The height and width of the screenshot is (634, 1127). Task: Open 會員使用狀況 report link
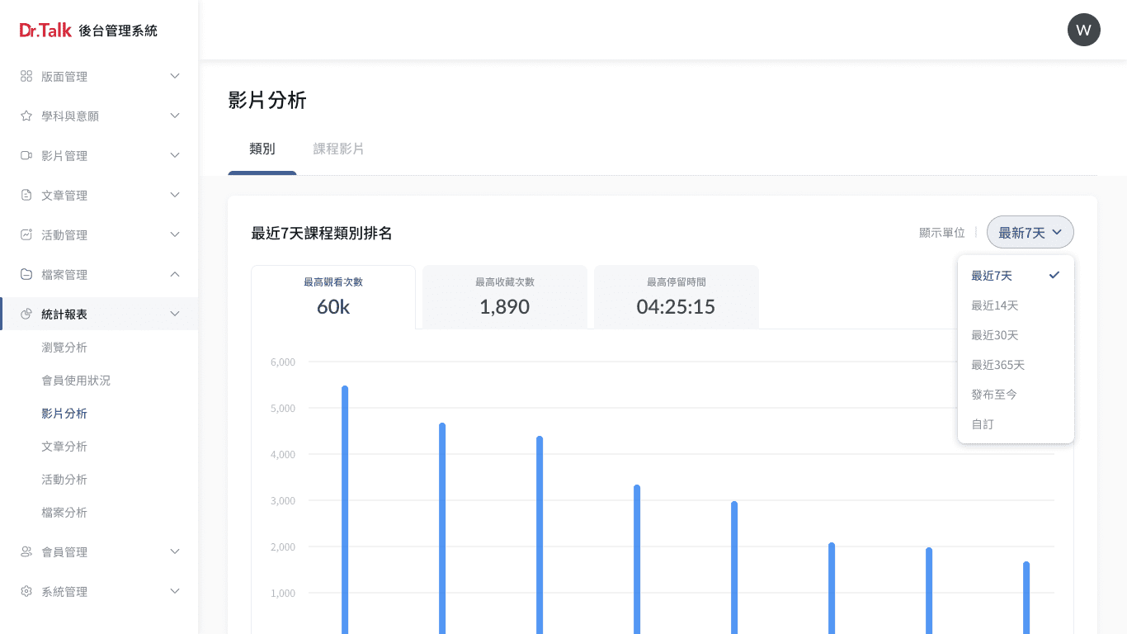tap(76, 381)
